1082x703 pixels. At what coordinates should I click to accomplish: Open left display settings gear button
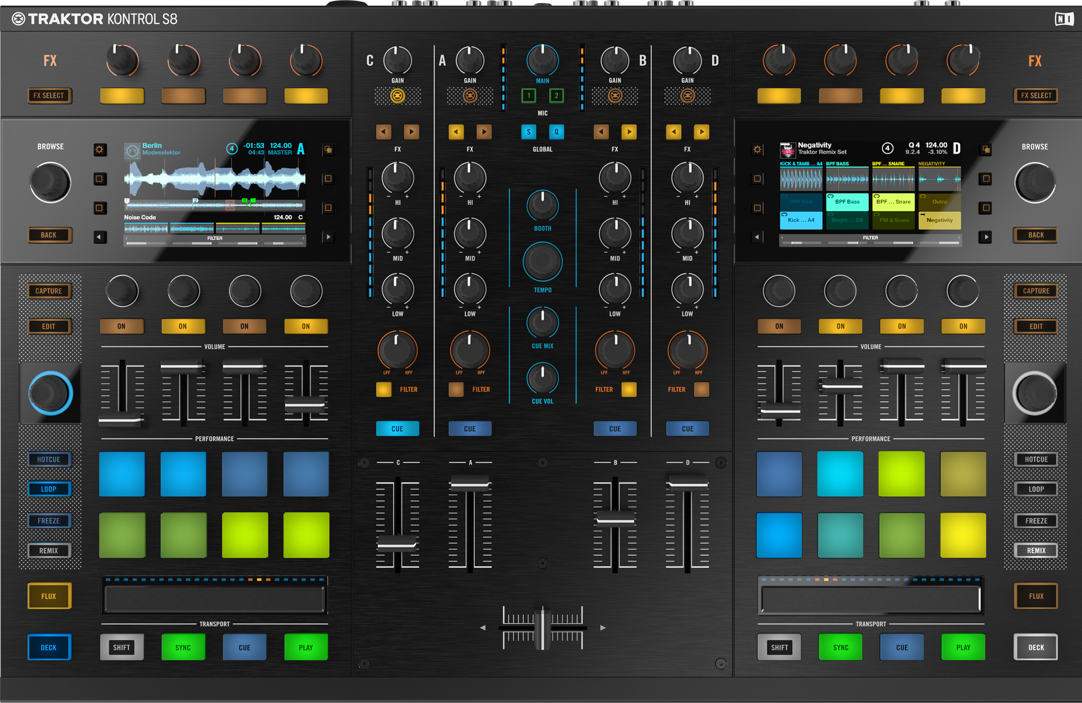click(99, 149)
